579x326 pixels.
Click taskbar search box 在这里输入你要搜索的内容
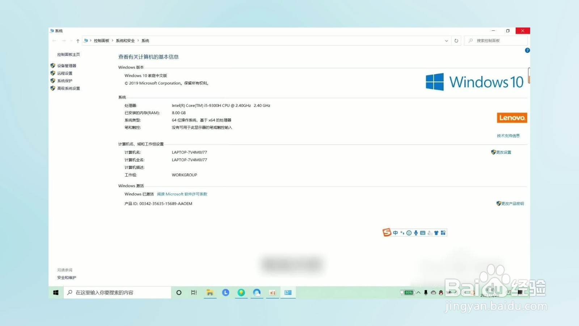[117, 293]
